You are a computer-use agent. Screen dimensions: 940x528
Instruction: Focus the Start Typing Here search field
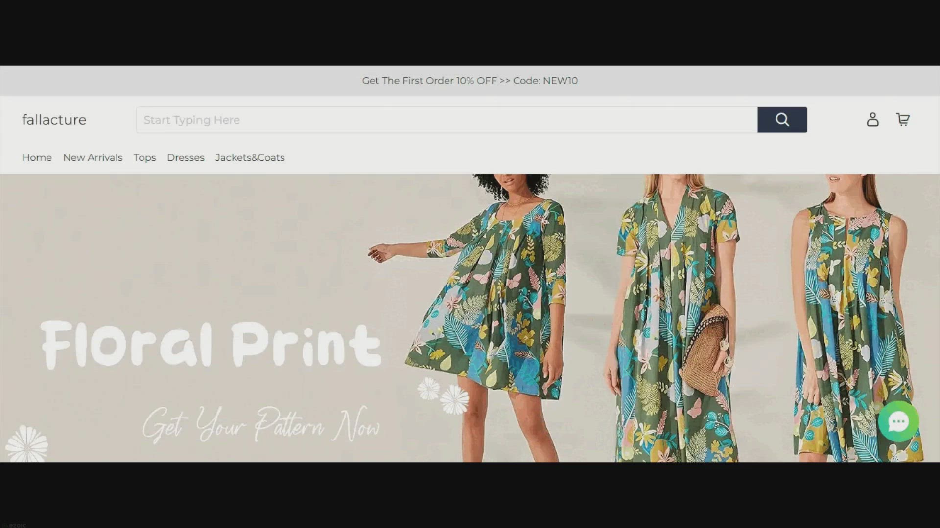point(447,120)
